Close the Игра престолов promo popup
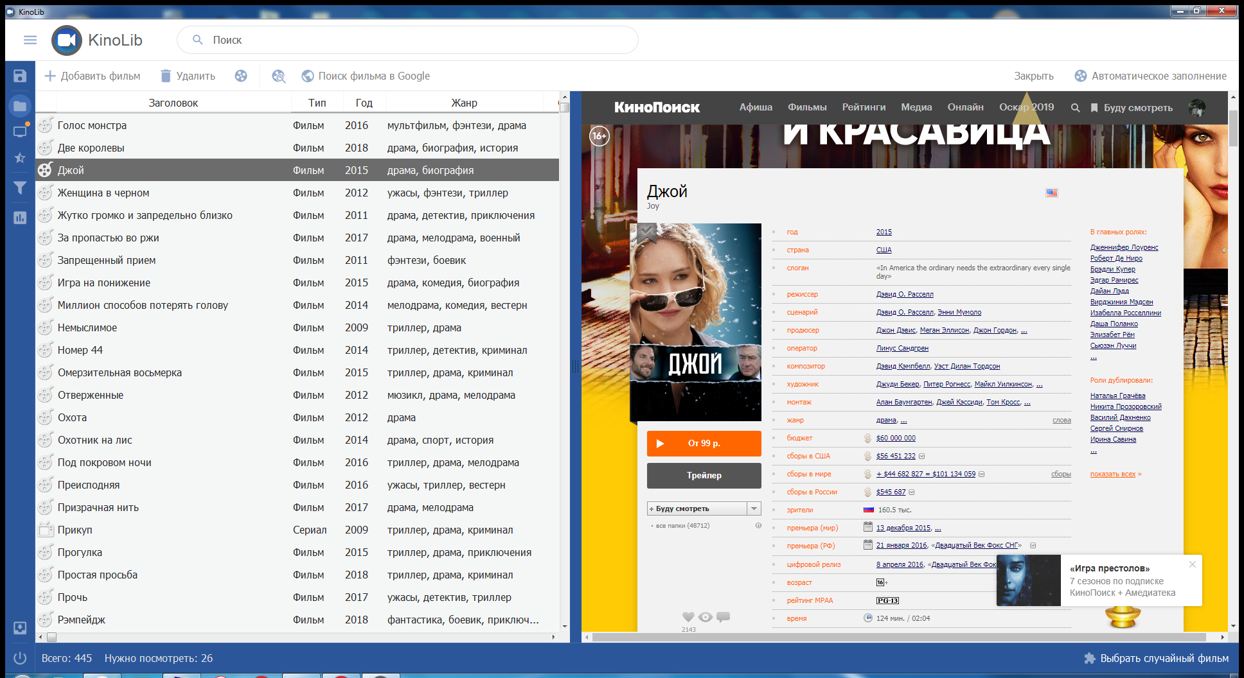Screen dimensions: 1244x678 1193,564
